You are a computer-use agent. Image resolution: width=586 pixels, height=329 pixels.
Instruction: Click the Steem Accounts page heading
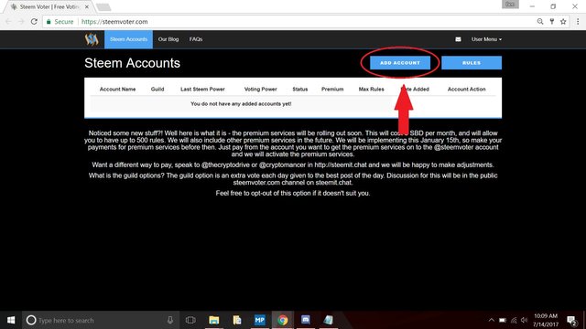(132, 63)
